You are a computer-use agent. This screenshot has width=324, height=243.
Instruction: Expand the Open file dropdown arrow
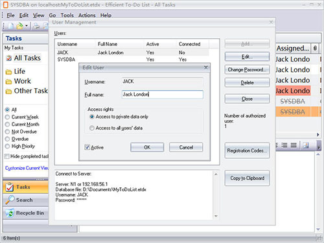(x=27, y=26)
